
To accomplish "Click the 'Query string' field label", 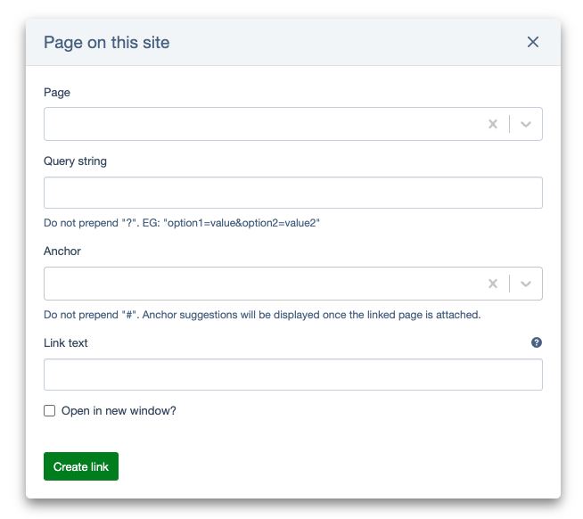I will point(75,161).
